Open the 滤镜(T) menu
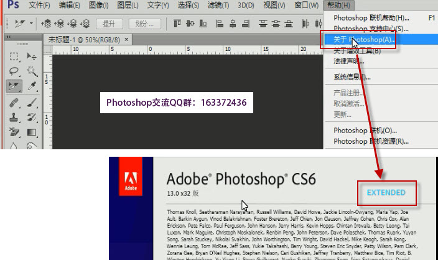 (x=218, y=5)
